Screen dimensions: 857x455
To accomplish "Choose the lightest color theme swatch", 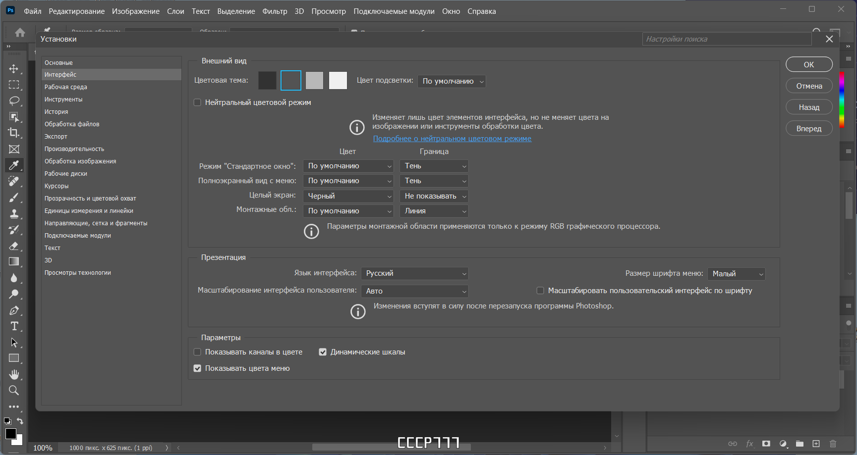I will (x=338, y=80).
